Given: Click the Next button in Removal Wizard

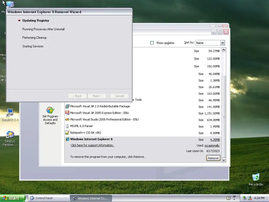Looking at the screenshot, I should [97, 96].
